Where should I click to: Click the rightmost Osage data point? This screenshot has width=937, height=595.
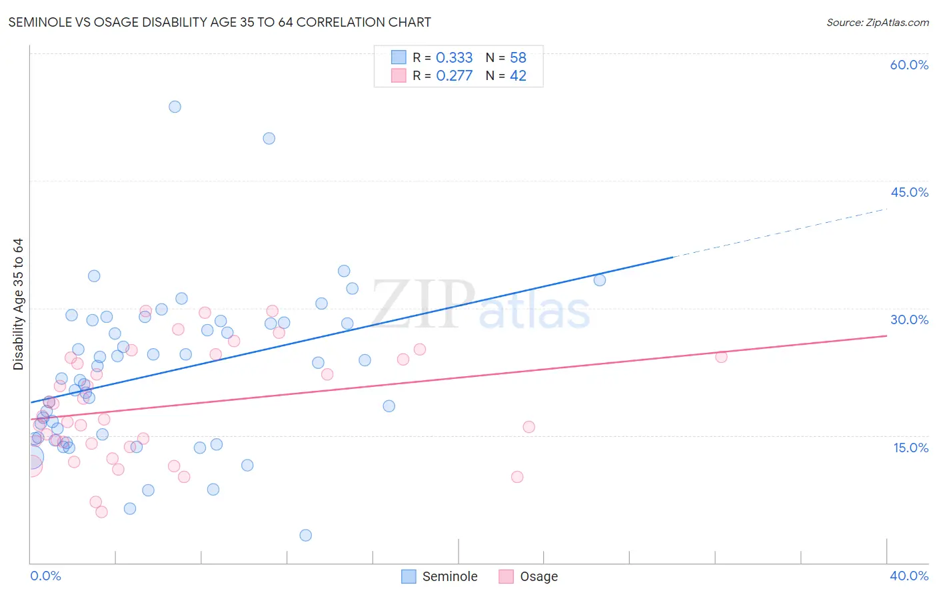[x=721, y=357]
